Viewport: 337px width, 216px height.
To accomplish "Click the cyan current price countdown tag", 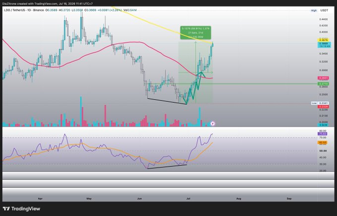I will [x=324, y=45].
